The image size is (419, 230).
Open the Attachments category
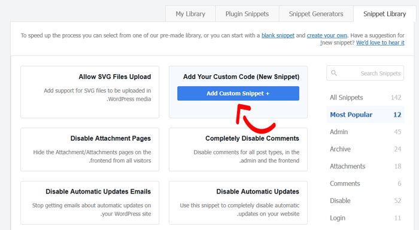coord(365,167)
